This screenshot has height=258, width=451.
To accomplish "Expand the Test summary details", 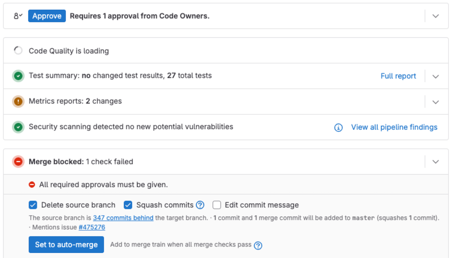I will tap(436, 76).
